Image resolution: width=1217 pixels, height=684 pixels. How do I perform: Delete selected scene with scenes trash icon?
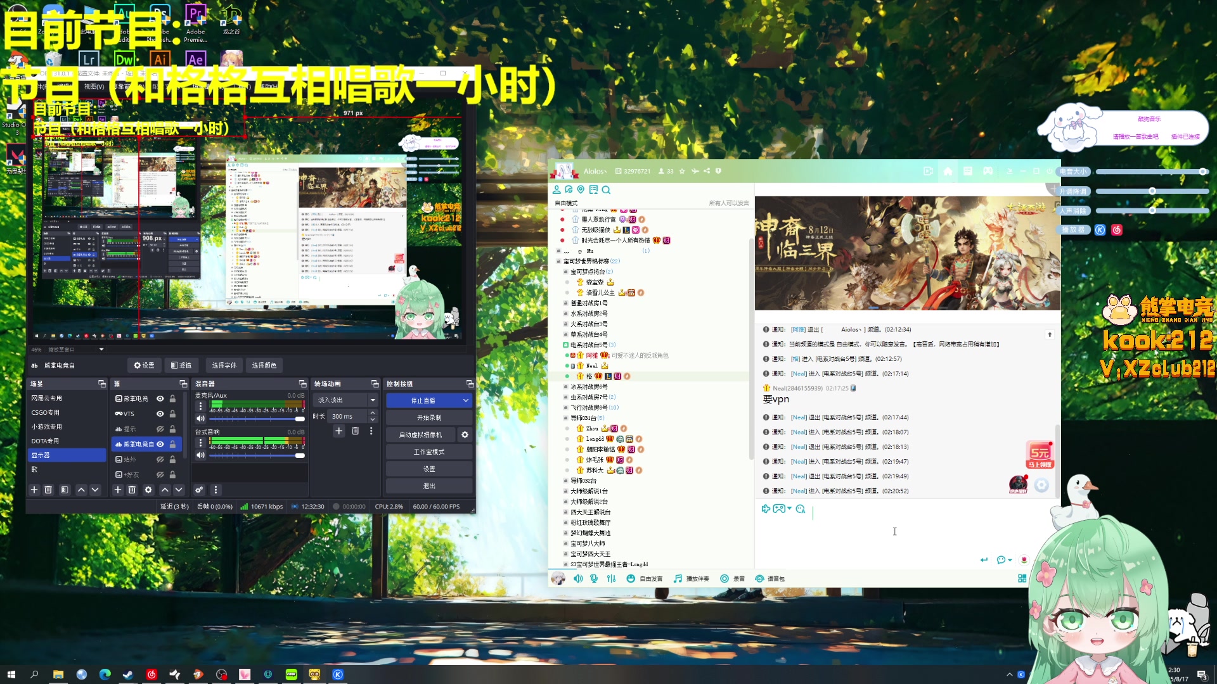coord(48,490)
